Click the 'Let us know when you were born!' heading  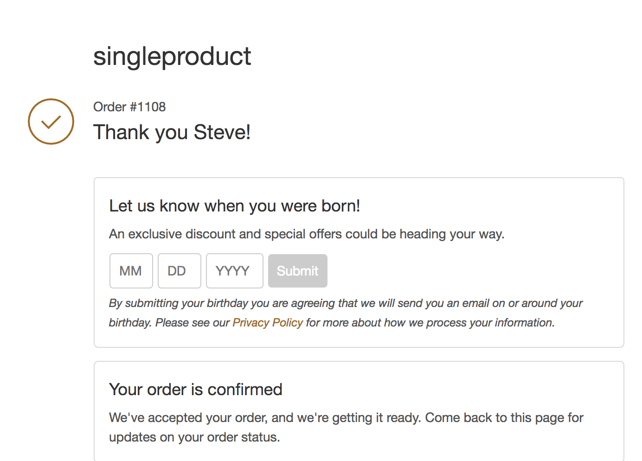coord(234,206)
